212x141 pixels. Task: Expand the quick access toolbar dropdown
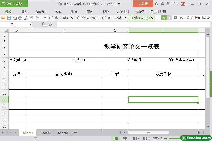click(x=45, y=18)
